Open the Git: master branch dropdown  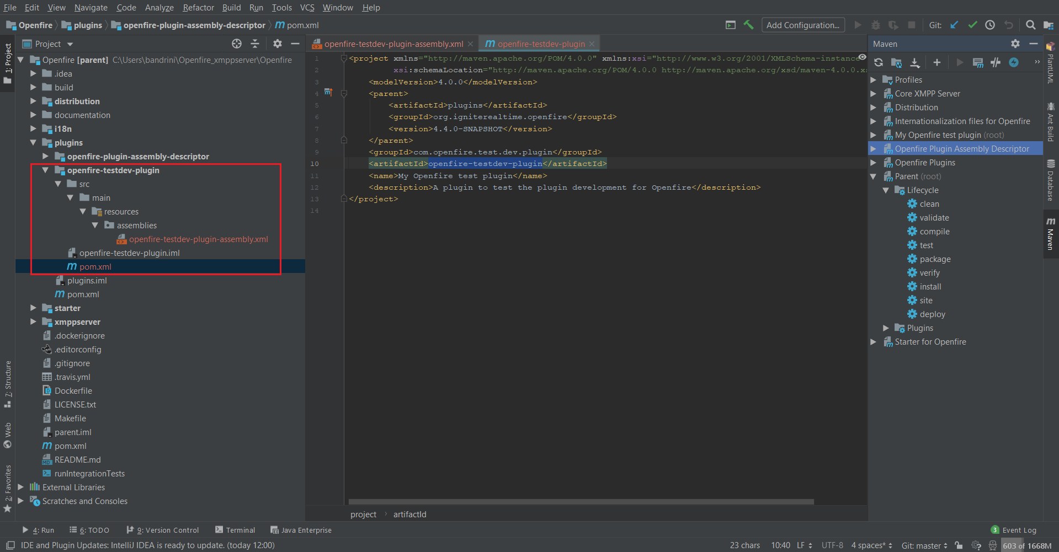point(924,545)
